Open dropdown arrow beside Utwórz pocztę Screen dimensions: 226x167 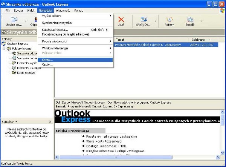(x=26, y=21)
